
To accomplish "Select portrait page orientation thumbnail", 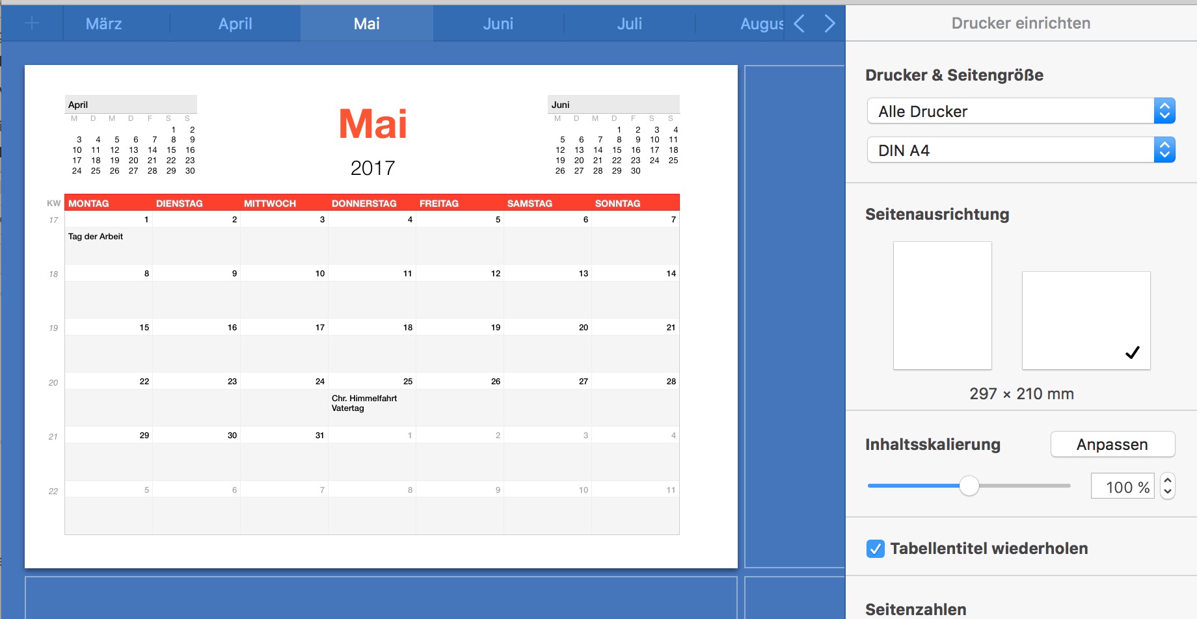I will pyautogui.click(x=942, y=306).
